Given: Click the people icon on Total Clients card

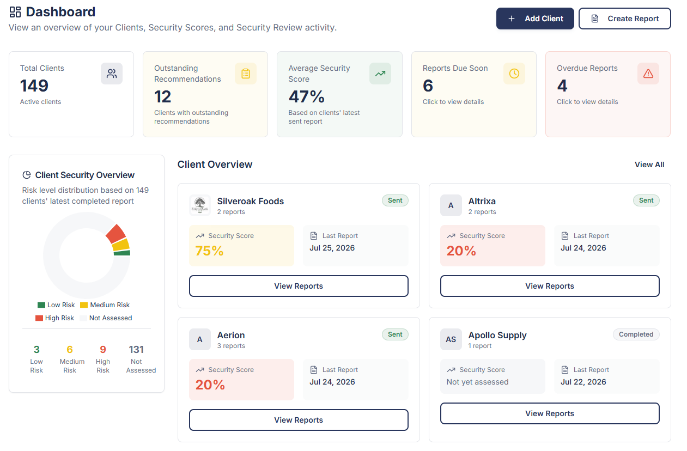Looking at the screenshot, I should pyautogui.click(x=112, y=74).
